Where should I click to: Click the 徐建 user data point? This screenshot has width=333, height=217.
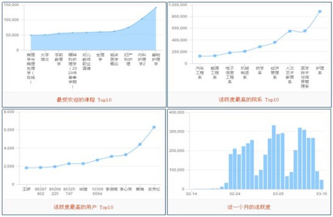[x=83, y=163]
